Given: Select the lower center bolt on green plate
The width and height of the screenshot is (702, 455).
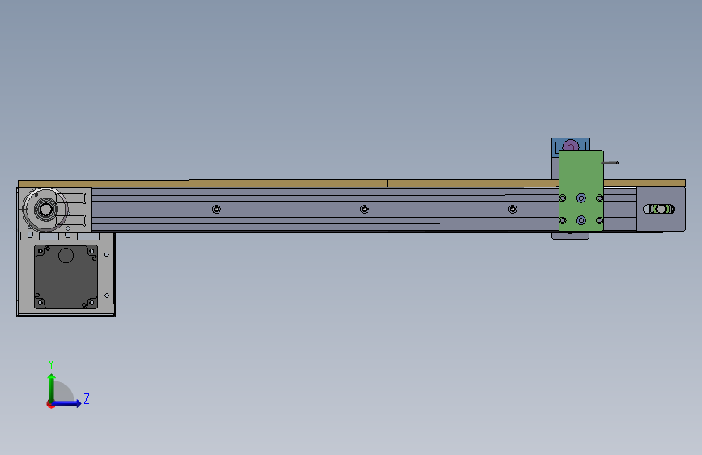Looking at the screenshot, I should pyautogui.click(x=581, y=220).
